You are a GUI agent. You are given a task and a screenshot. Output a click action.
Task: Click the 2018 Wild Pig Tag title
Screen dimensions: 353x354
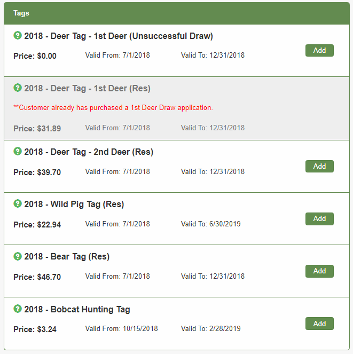pos(74,204)
